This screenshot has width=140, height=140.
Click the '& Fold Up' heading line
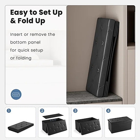(28, 21)
